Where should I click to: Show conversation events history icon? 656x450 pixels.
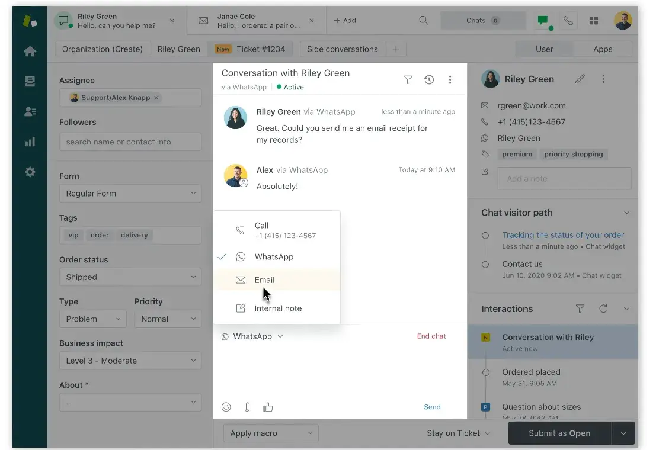[x=429, y=79]
